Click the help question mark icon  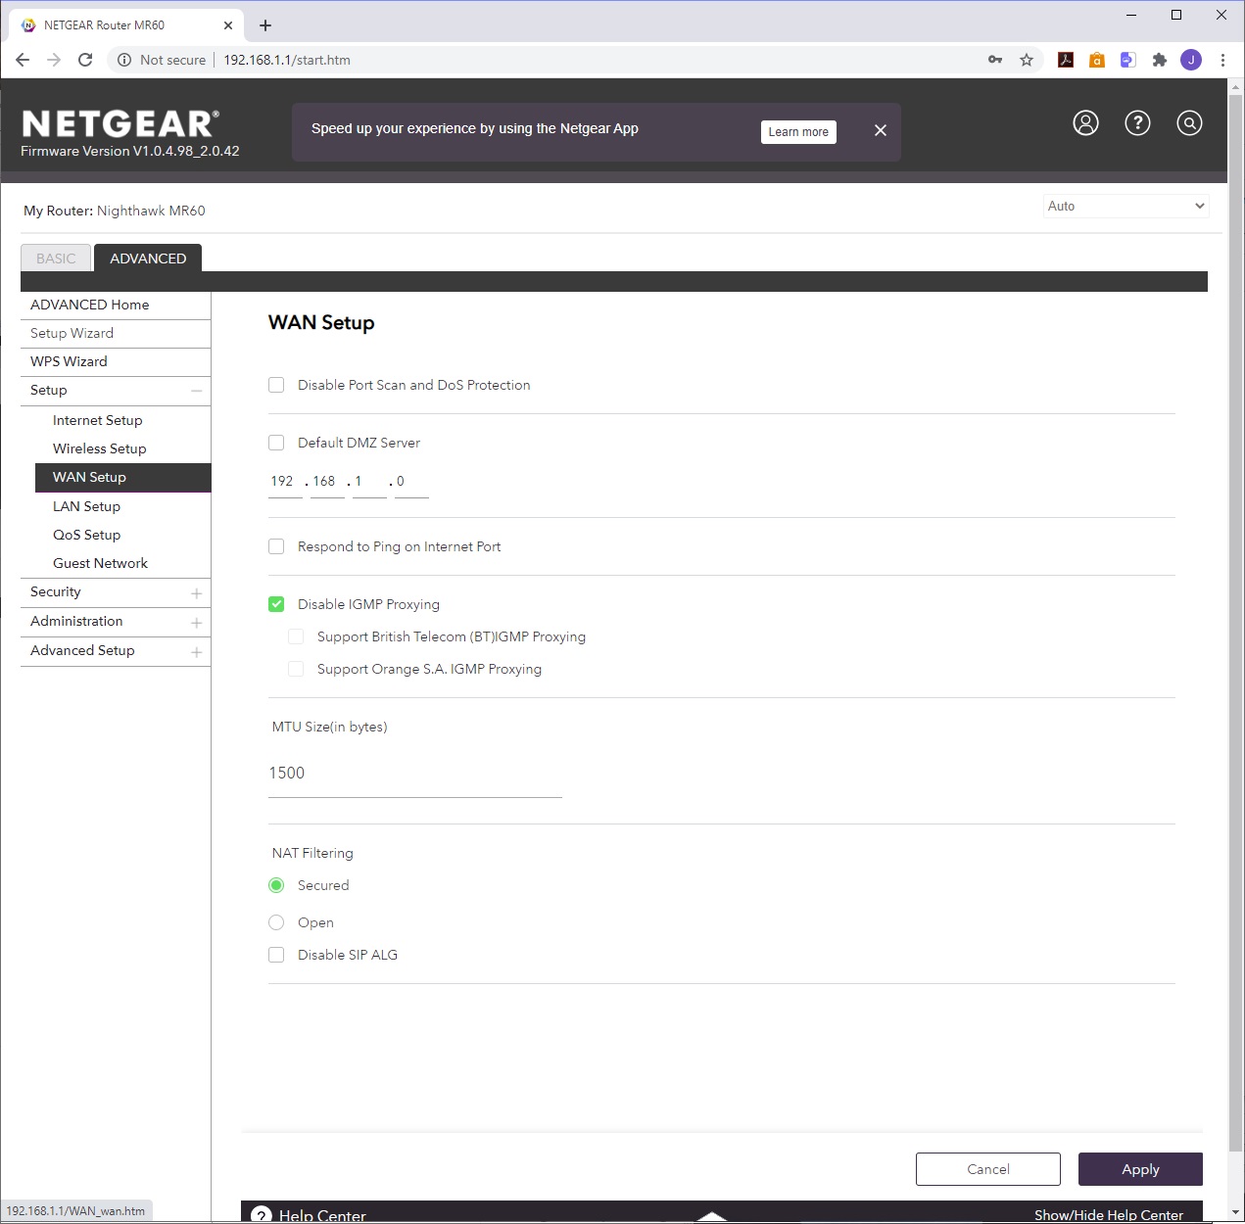pyautogui.click(x=1137, y=123)
